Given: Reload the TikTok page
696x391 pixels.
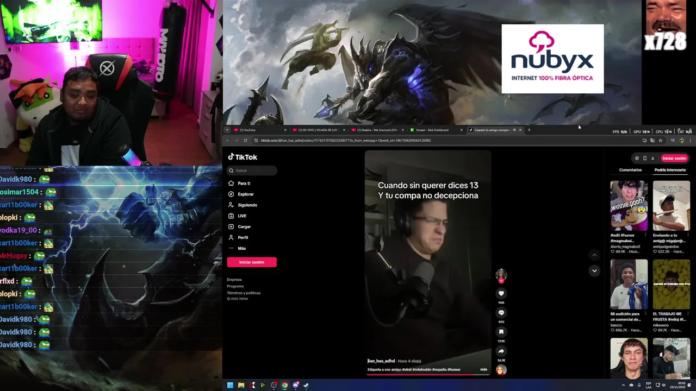Looking at the screenshot, I should [245, 141].
